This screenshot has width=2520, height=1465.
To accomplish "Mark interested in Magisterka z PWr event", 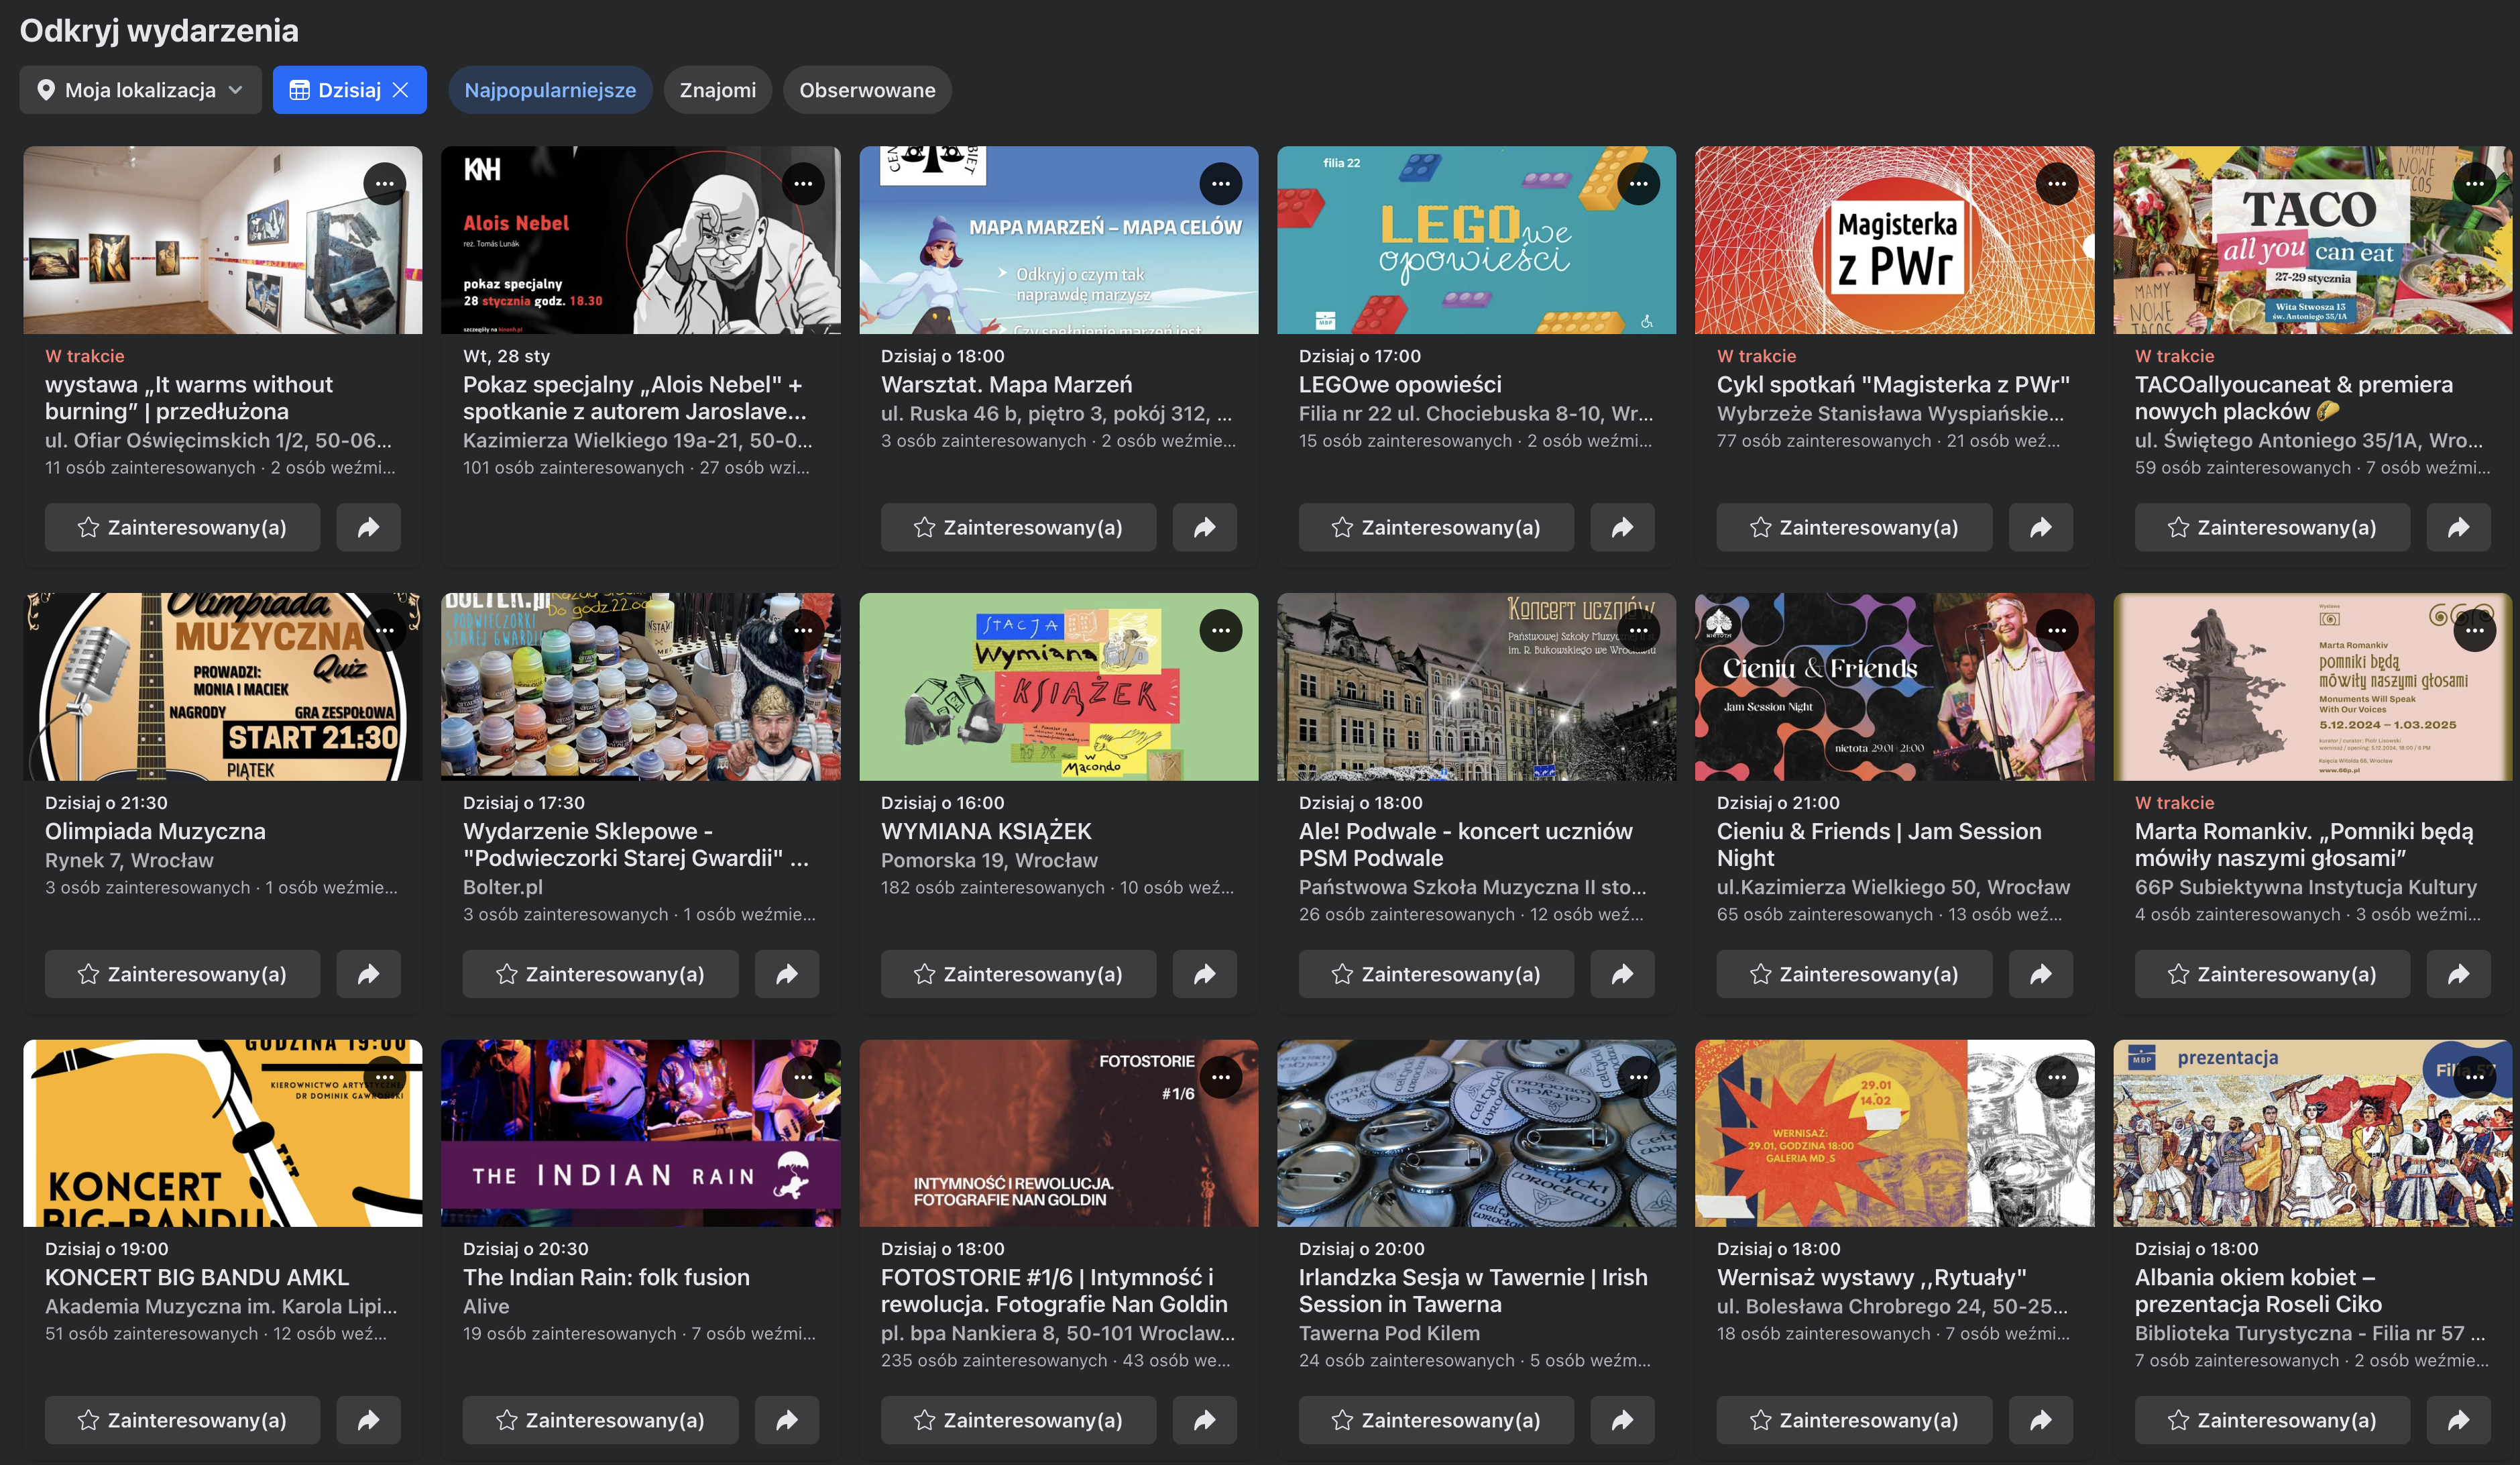I will coord(1854,527).
